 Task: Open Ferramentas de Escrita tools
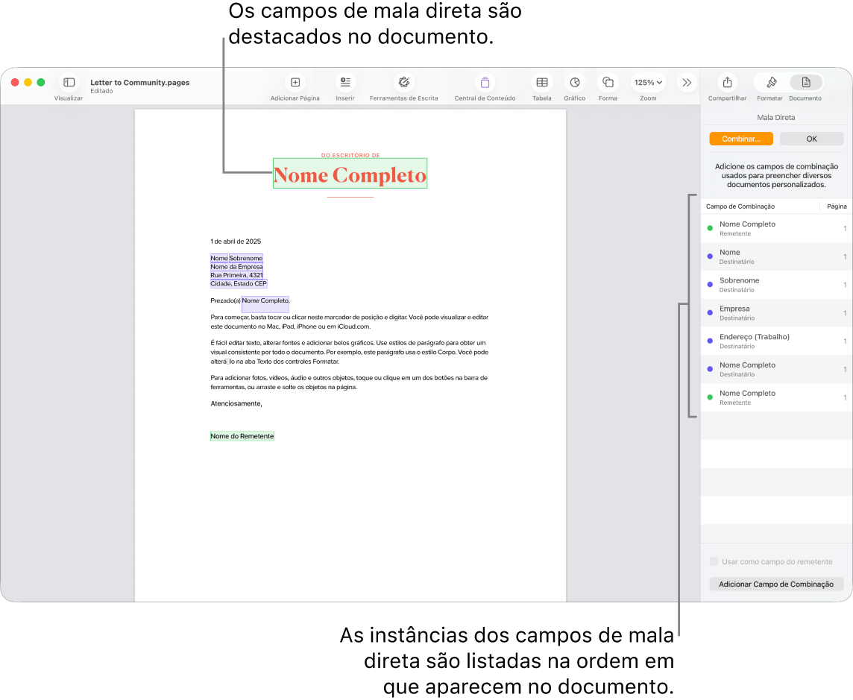(x=403, y=83)
